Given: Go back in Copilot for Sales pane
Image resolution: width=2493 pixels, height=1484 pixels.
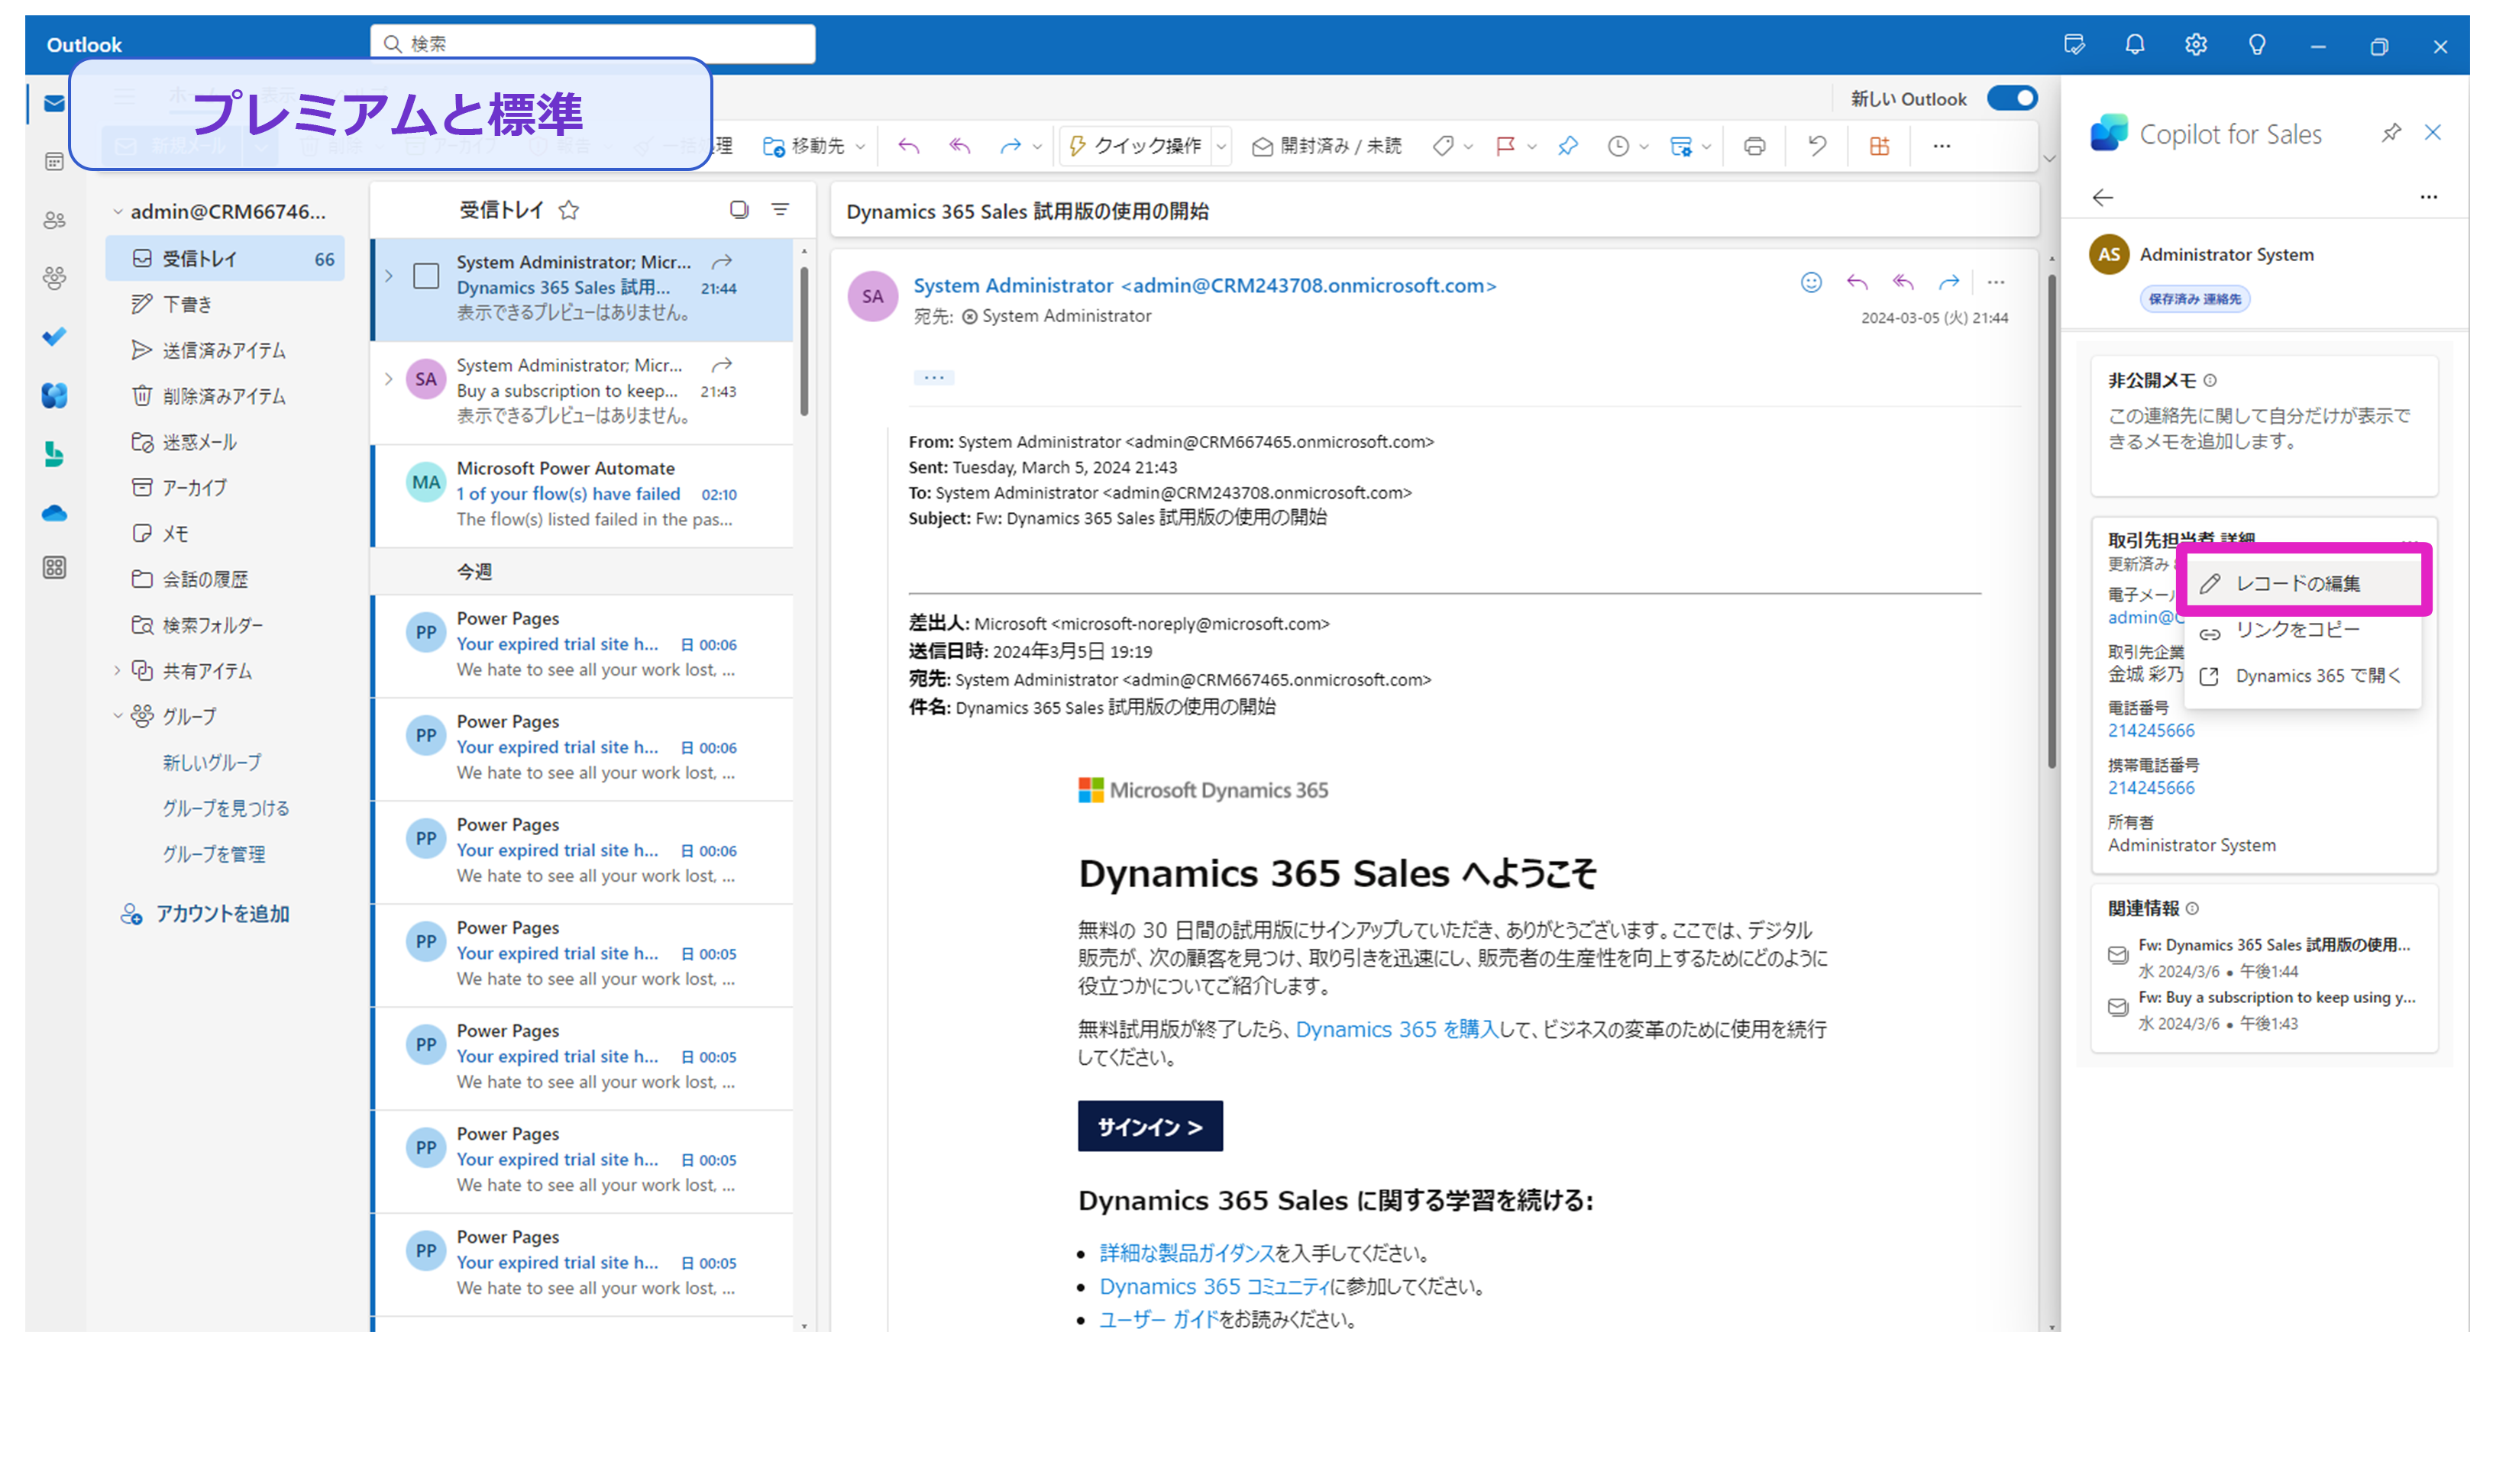Looking at the screenshot, I should tap(2103, 198).
